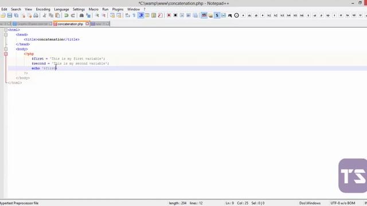The image size is (367, 206).
Task: Insert h6 tag from toolbar
Action: 302,15
